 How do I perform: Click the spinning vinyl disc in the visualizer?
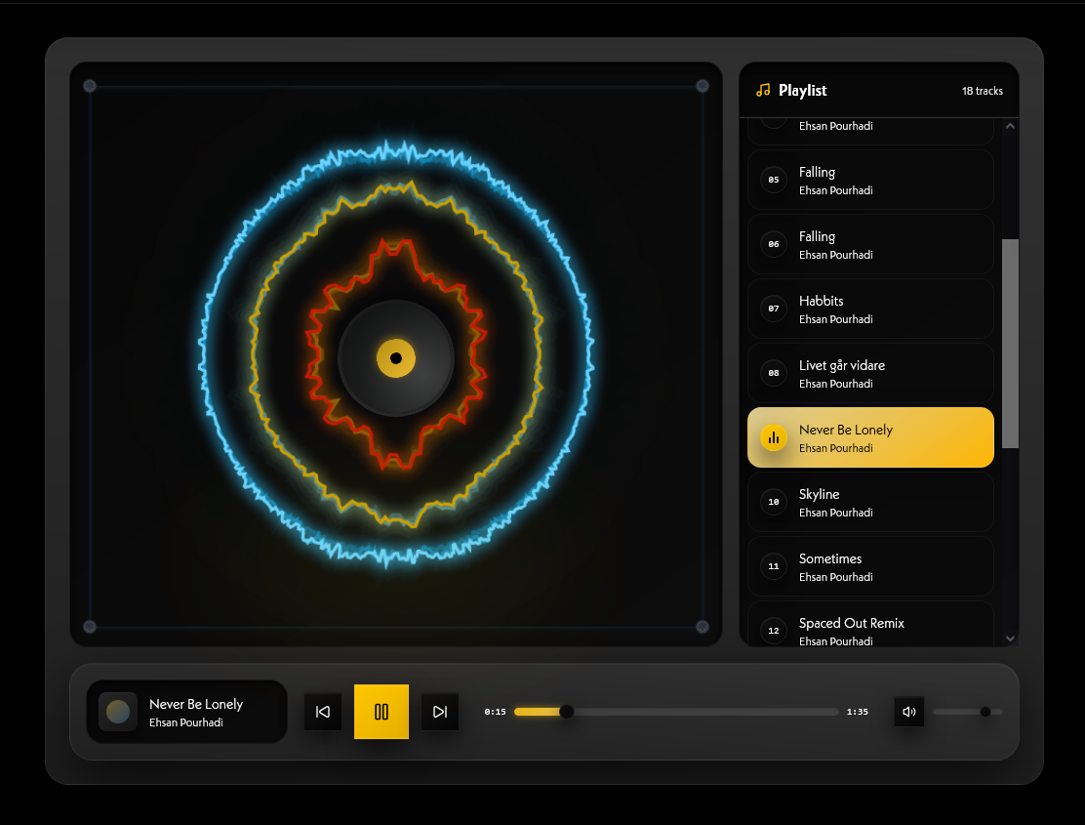coord(395,358)
